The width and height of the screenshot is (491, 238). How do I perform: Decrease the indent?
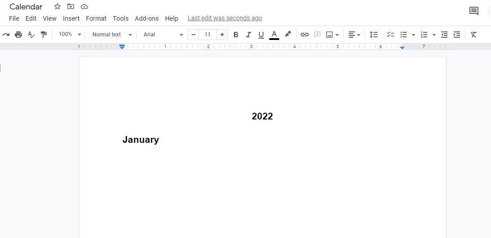(444, 35)
